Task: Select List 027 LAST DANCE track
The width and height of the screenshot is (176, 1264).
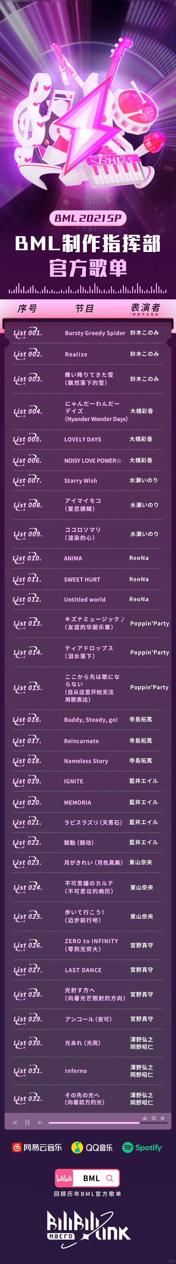Action: tap(88, 969)
